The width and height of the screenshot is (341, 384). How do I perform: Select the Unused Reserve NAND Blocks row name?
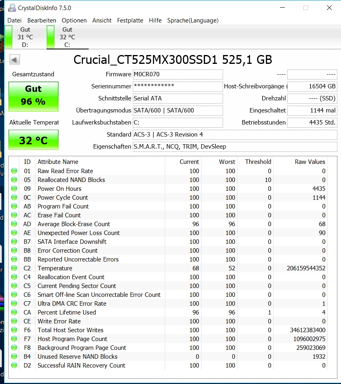tap(77, 357)
